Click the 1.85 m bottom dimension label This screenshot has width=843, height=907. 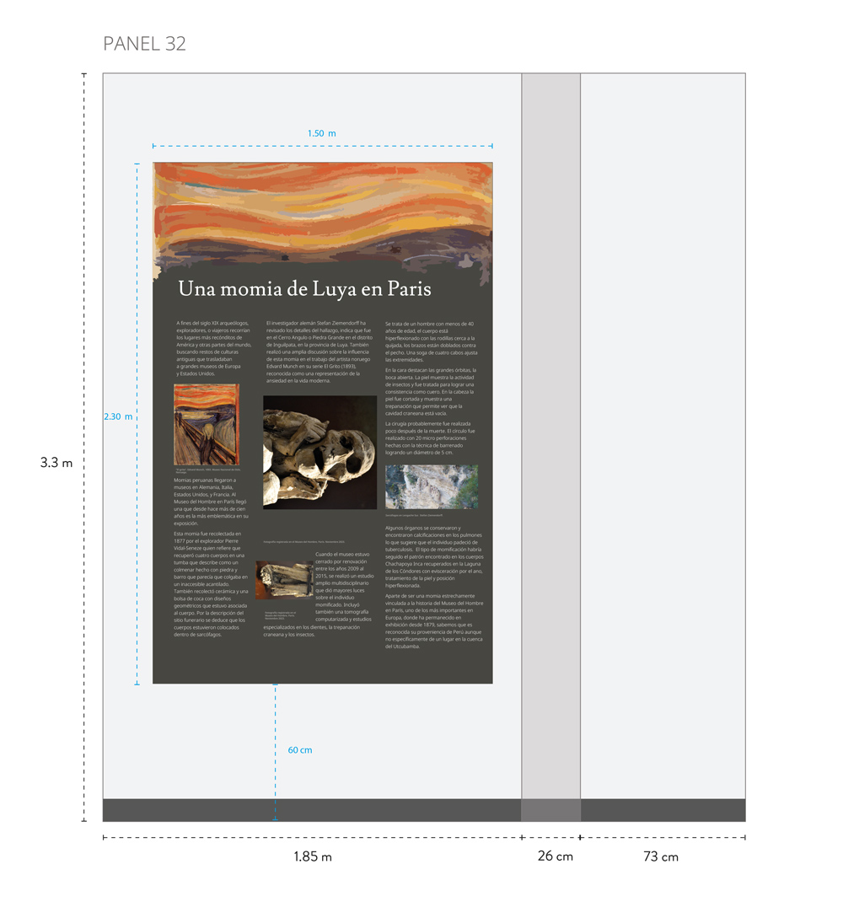[312, 857]
